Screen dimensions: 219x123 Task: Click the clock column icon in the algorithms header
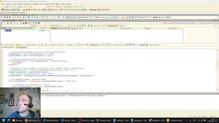point(34,28)
